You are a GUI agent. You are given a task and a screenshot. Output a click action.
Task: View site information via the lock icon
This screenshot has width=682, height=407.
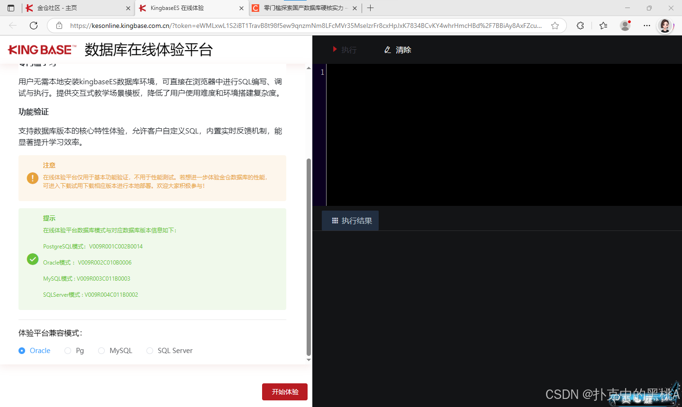[x=59, y=26]
